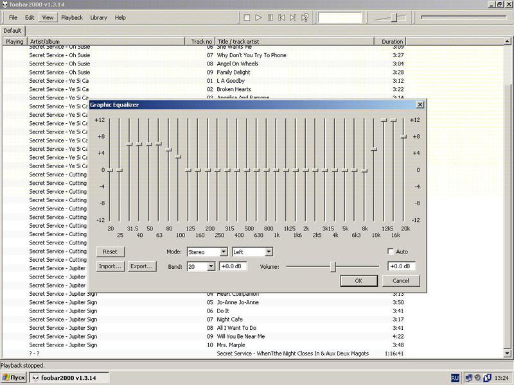Open the Stereo mode dropdown
514x385 pixels.
[x=206, y=252]
